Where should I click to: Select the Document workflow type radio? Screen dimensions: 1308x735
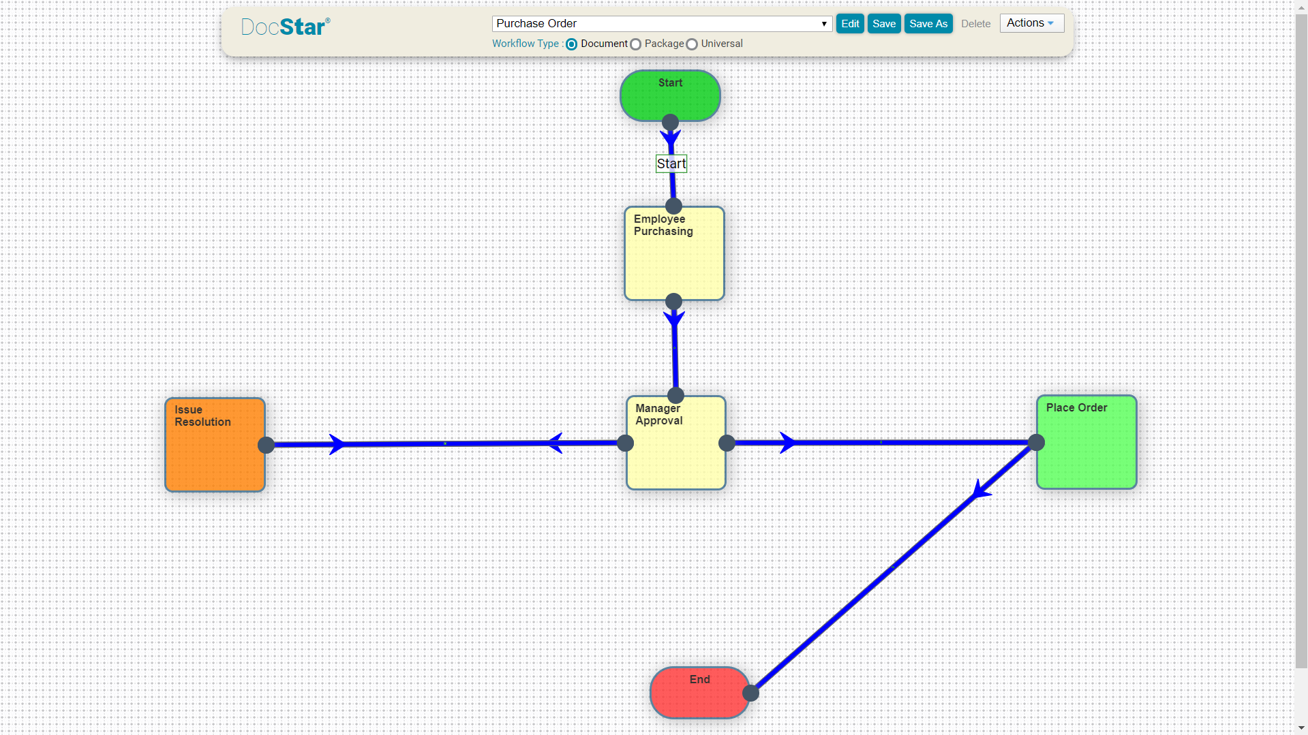pyautogui.click(x=571, y=44)
